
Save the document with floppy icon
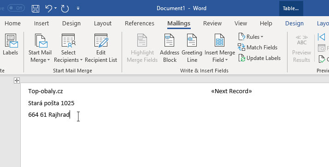click(x=35, y=8)
